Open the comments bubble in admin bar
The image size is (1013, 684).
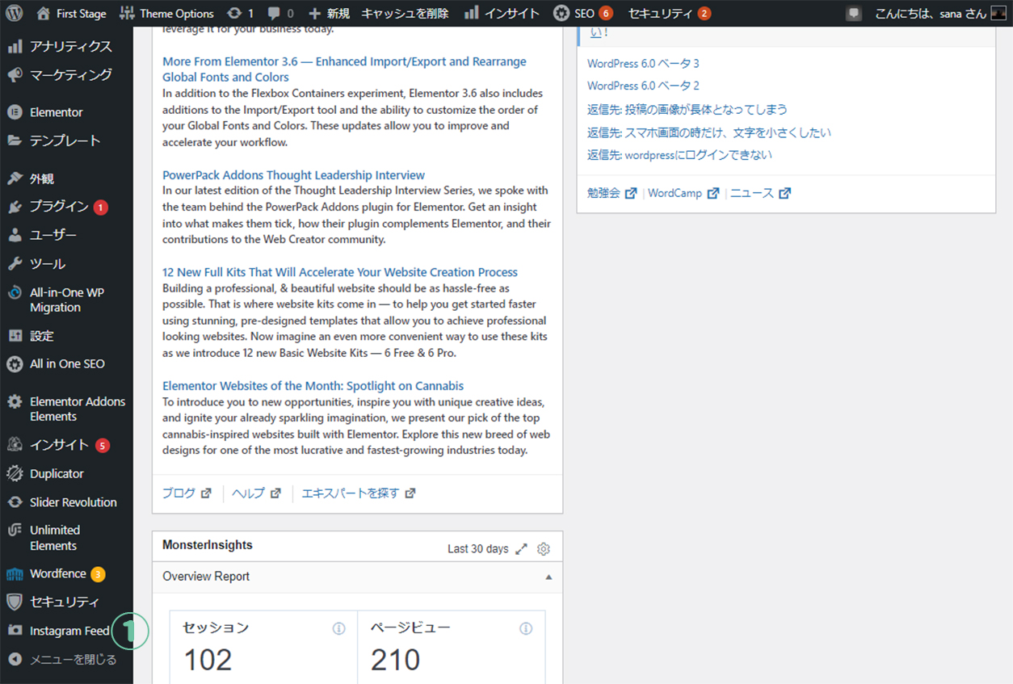point(280,13)
